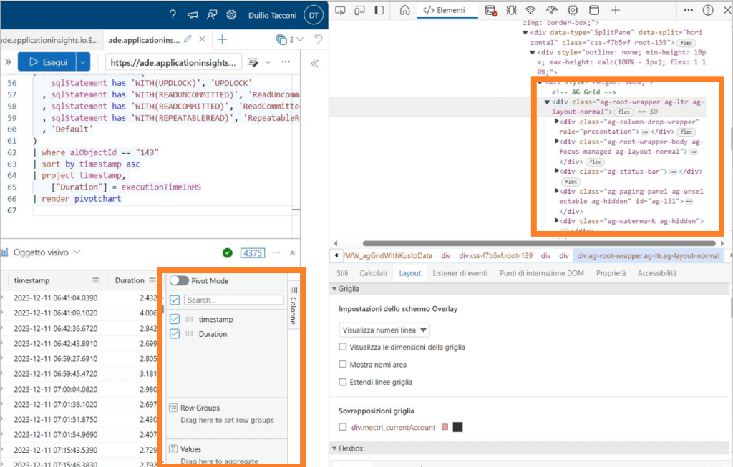Open the Listener di eventi tab
Viewport: 733px width, 467px height.
pos(460,273)
